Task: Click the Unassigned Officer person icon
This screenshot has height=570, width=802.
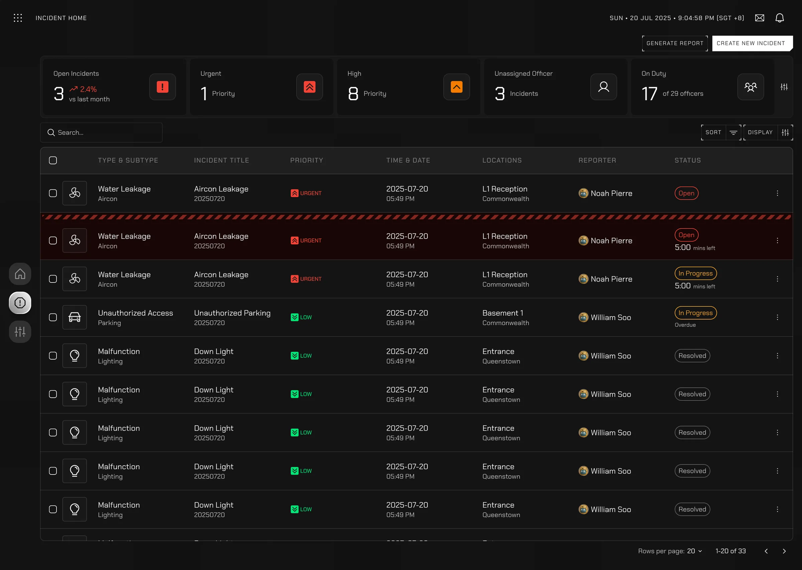Action: (604, 87)
